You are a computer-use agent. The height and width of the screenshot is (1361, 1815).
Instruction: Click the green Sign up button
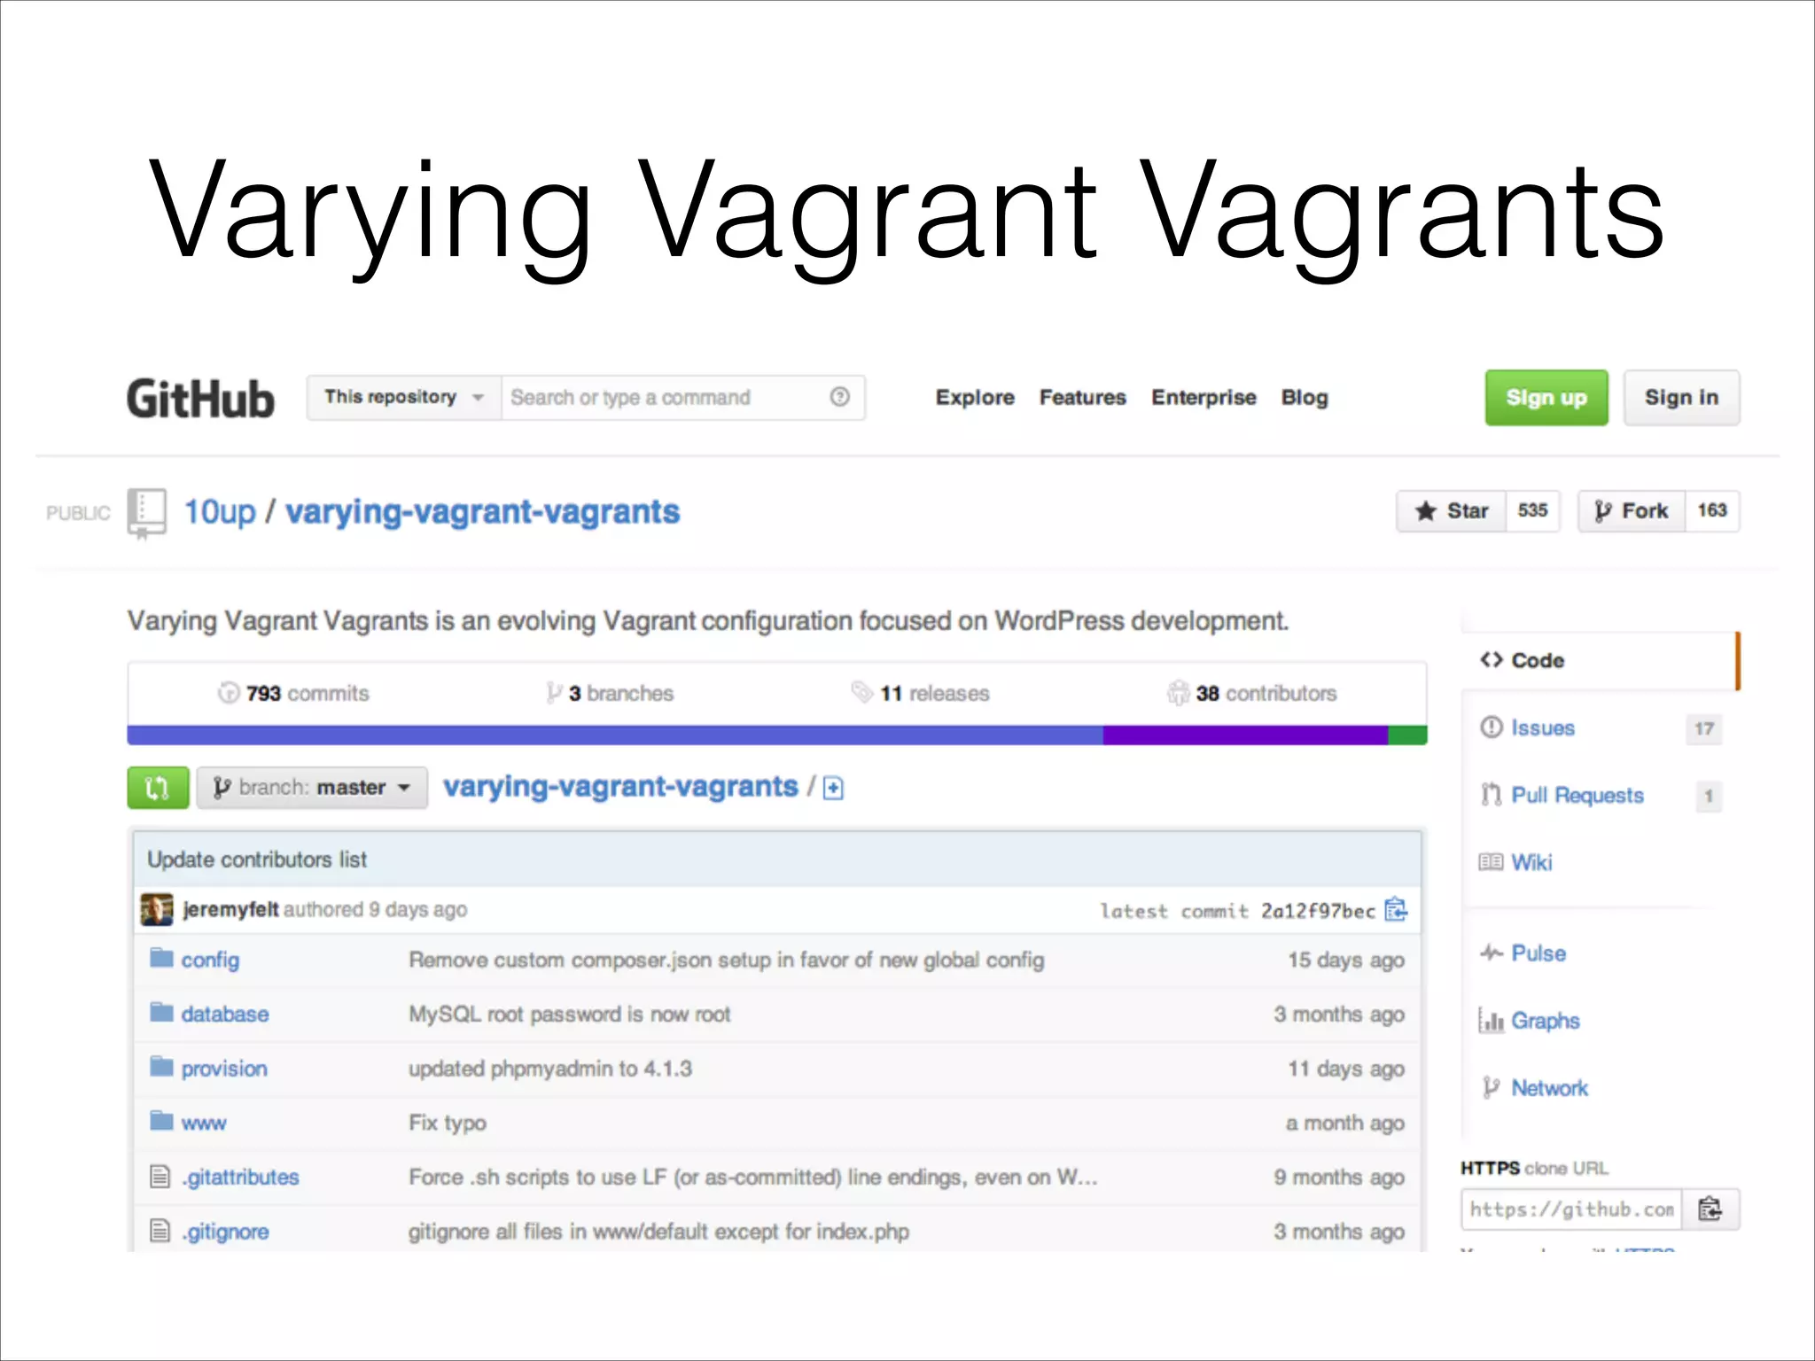(1546, 398)
